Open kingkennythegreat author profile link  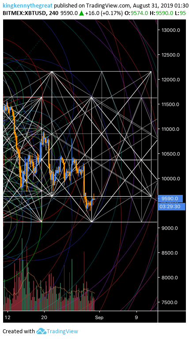28,6
